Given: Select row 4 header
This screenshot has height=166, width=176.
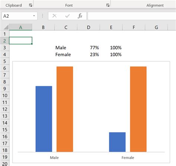Looking at the screenshot, I should (4, 54).
